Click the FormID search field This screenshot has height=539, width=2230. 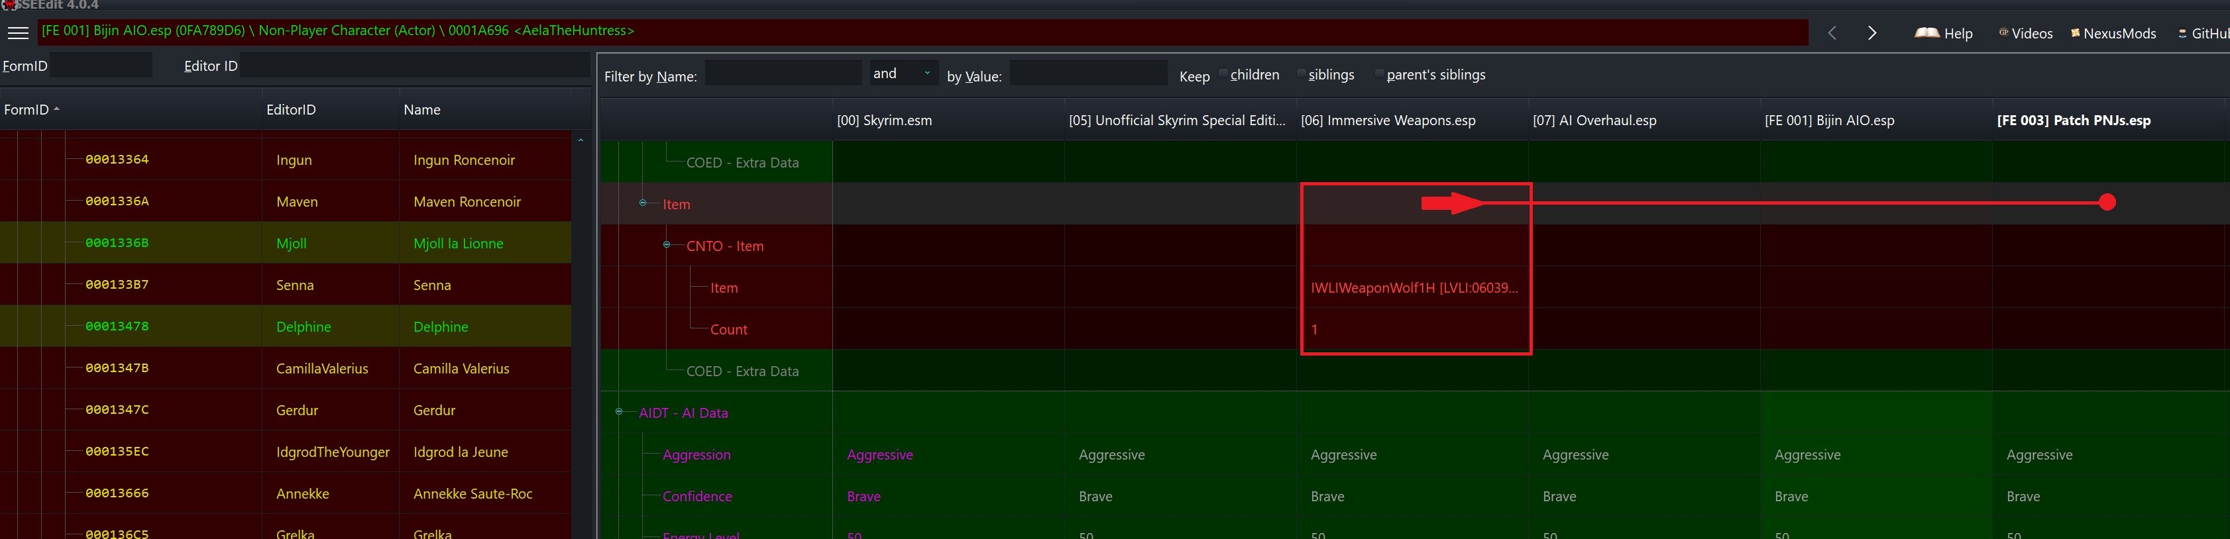pyautogui.click(x=101, y=65)
